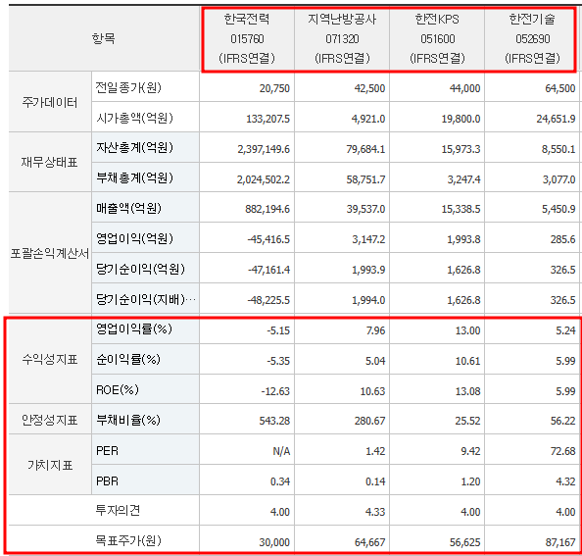Select the 64,667 target price value
Screen dimensions: 582x556
pyautogui.click(x=369, y=542)
